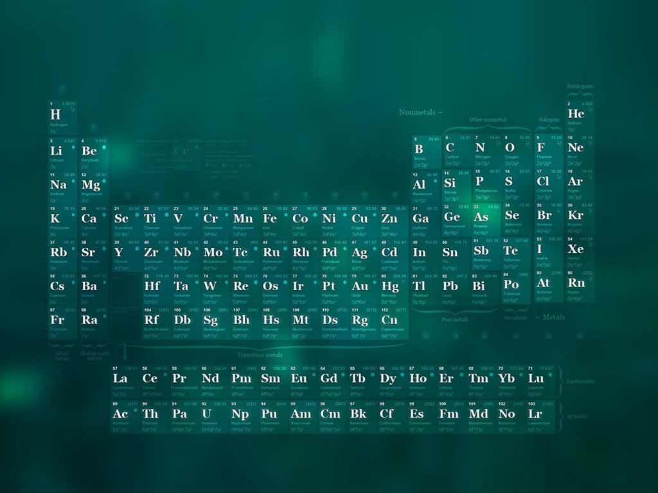Click the Copernicium (Cn) cell
The image size is (658, 493).
394,324
